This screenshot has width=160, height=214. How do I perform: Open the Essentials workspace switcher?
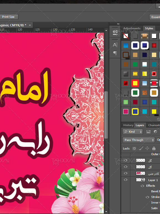155,17
